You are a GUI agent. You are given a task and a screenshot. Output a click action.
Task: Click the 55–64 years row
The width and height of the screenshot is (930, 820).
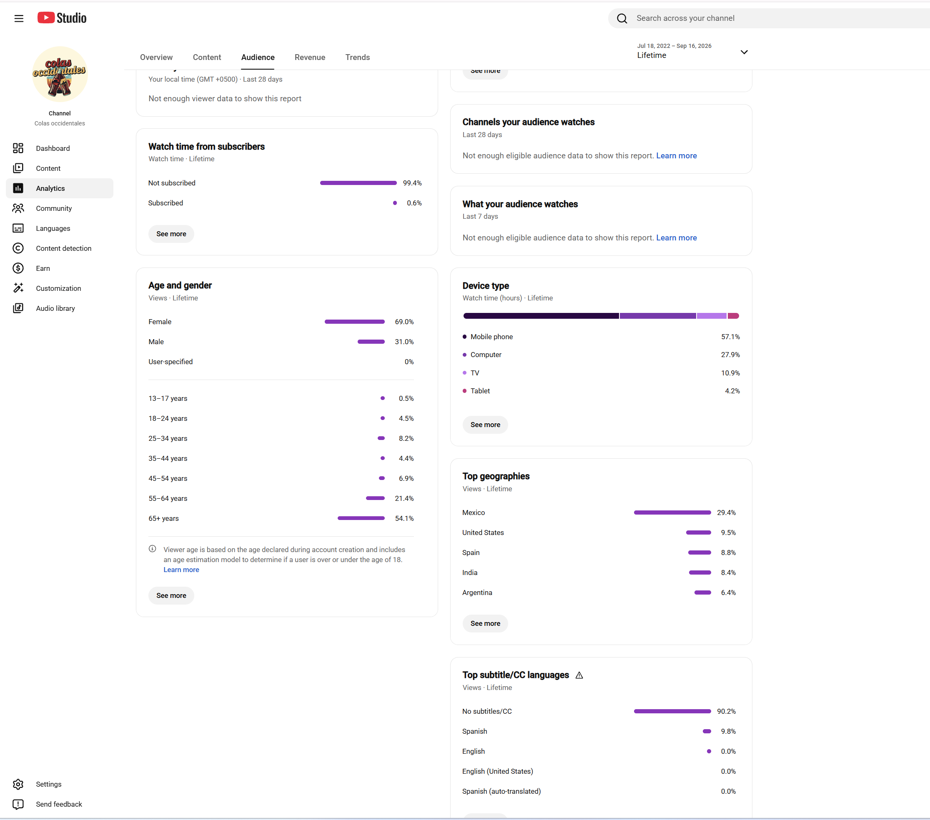pyautogui.click(x=281, y=498)
